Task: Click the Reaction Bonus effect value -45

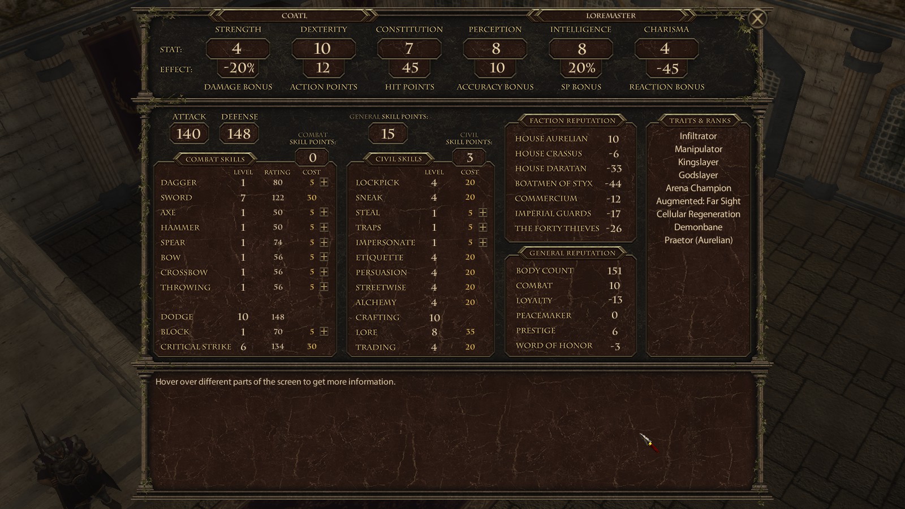Action: click(667, 68)
